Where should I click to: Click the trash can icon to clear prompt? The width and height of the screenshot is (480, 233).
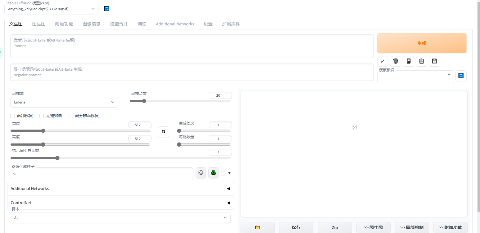[x=396, y=61]
